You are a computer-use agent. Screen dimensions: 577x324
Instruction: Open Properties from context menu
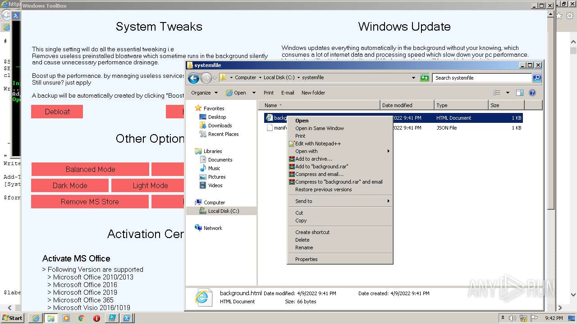(306, 259)
